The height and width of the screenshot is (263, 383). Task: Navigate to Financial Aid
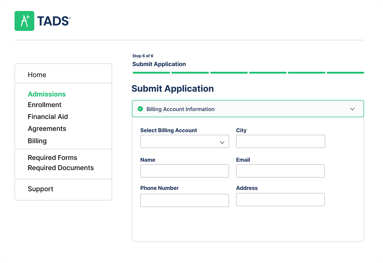coord(48,117)
